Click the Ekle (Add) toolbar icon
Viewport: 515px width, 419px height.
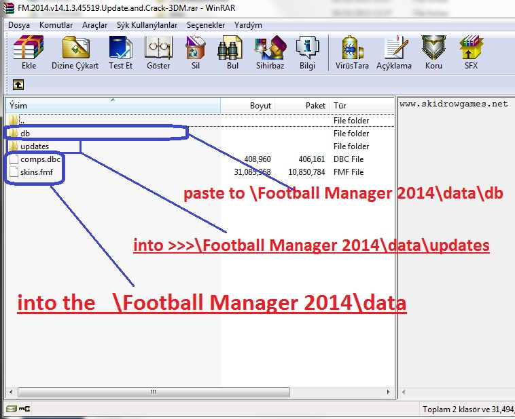29,53
